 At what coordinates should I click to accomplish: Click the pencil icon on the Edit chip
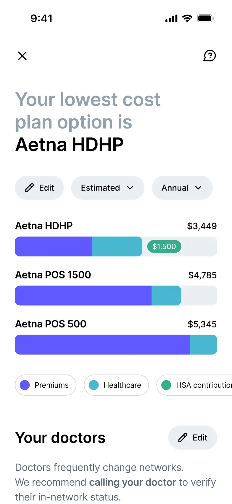point(29,188)
